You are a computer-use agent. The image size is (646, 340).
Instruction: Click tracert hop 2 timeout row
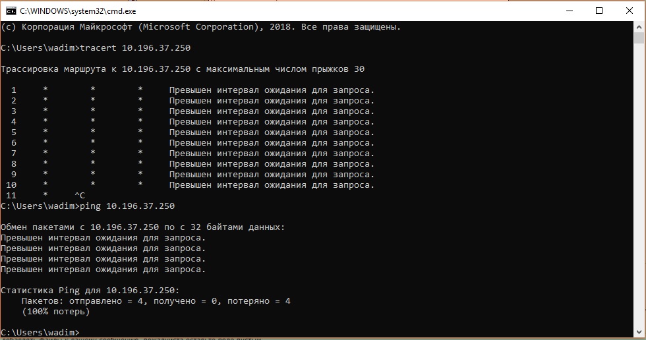click(x=192, y=100)
